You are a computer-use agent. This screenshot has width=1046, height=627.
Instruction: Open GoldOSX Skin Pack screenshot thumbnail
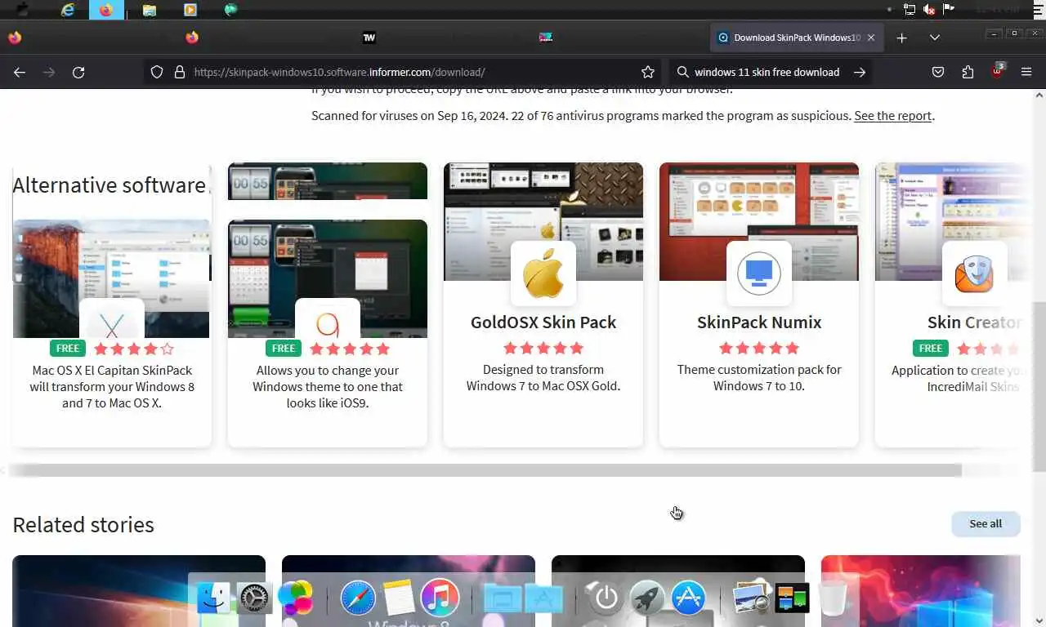(543, 221)
